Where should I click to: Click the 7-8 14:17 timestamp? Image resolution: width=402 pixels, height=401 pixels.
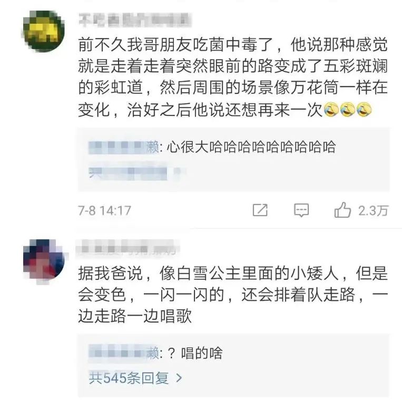105,211
